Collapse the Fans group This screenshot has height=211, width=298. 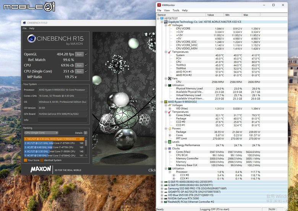point(166,78)
